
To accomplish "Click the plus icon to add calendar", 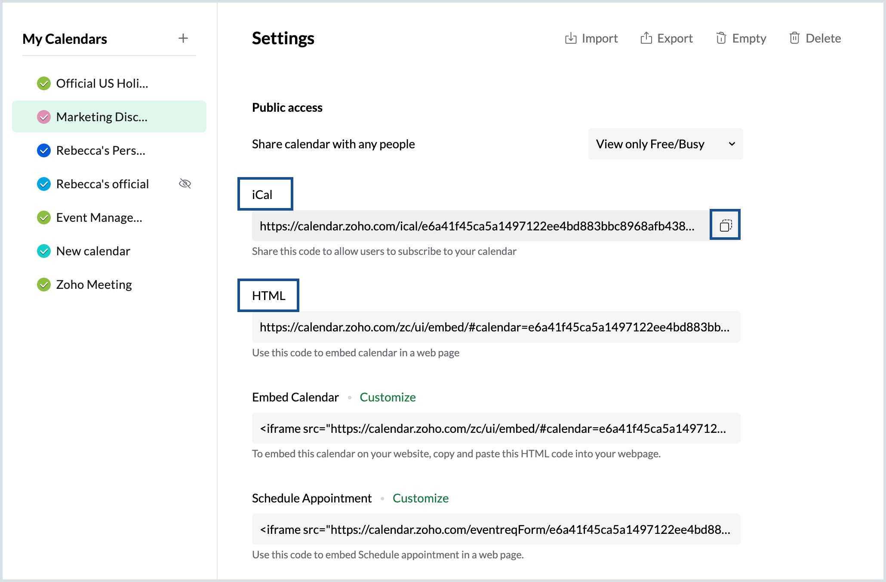I will (x=183, y=38).
